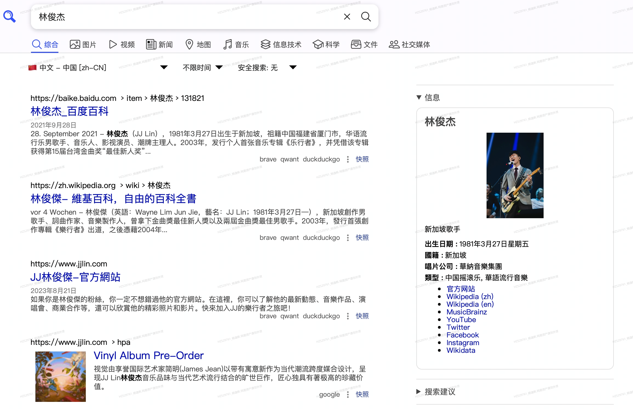The image size is (633, 409).
Task: Click the 官方网站 infobox link
Action: coord(460,289)
